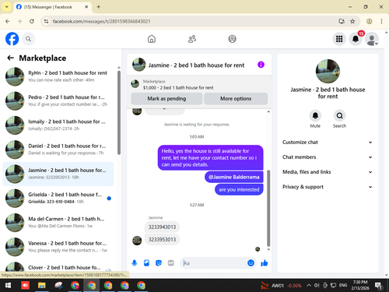The height and width of the screenshot is (292, 389).
Task: Open Jasmine conversation in chat list
Action: tap(58, 174)
